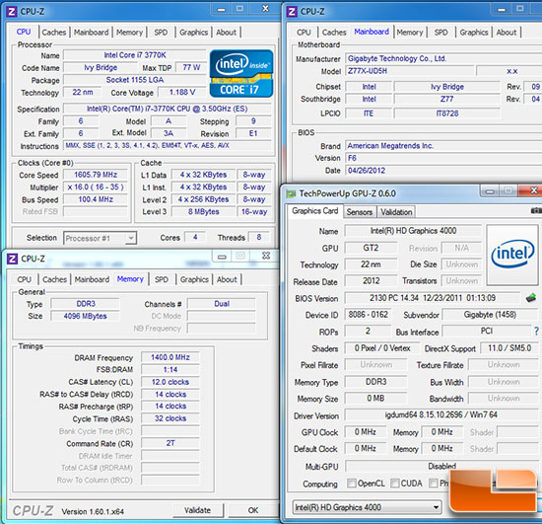Screen dimensions: 542x524
Task: Switch to Caches tab in the CPU window
Action: 54,33
